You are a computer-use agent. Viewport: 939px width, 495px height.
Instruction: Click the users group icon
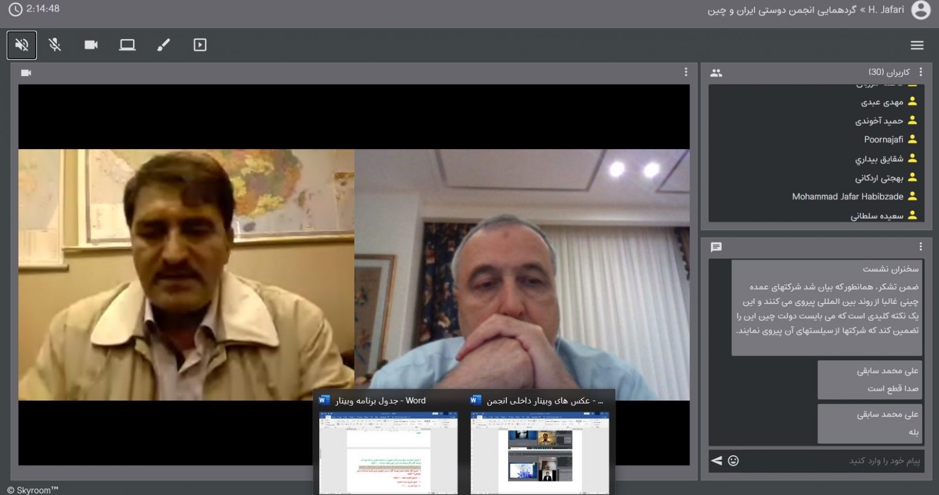[716, 73]
